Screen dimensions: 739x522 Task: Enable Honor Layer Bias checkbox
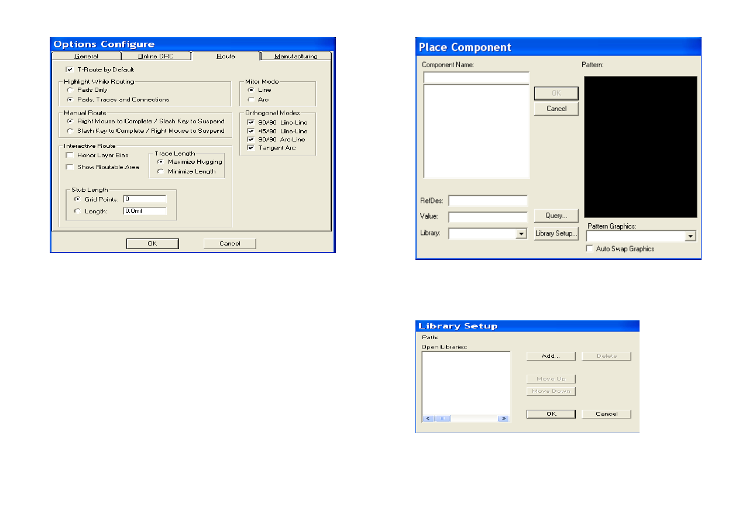pyautogui.click(x=70, y=155)
